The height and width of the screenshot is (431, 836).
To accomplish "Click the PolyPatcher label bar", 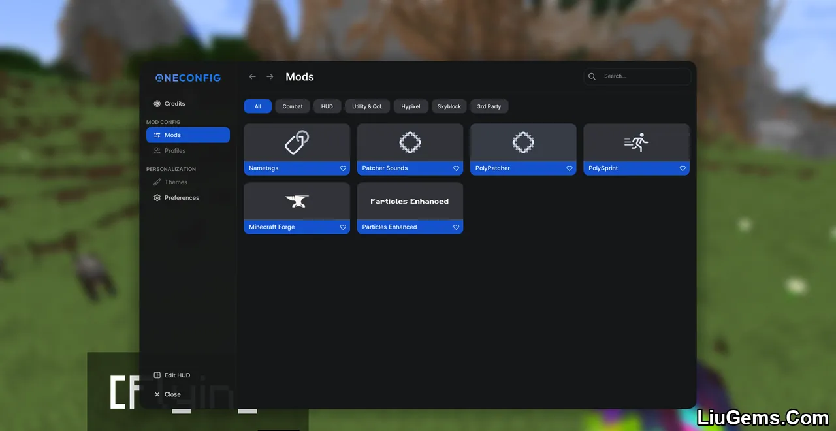I will click(523, 168).
